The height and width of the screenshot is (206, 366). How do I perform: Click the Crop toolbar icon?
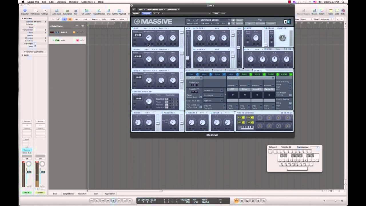point(109,12)
